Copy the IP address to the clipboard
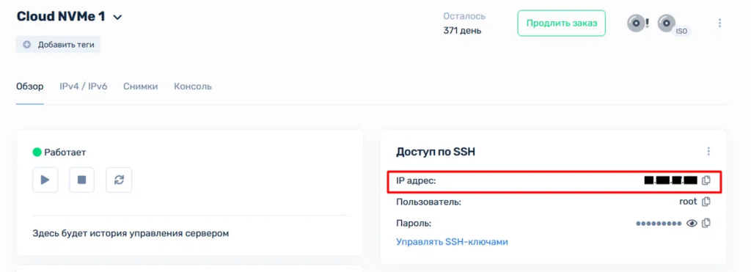This screenshot has height=272, width=751. 706,180
